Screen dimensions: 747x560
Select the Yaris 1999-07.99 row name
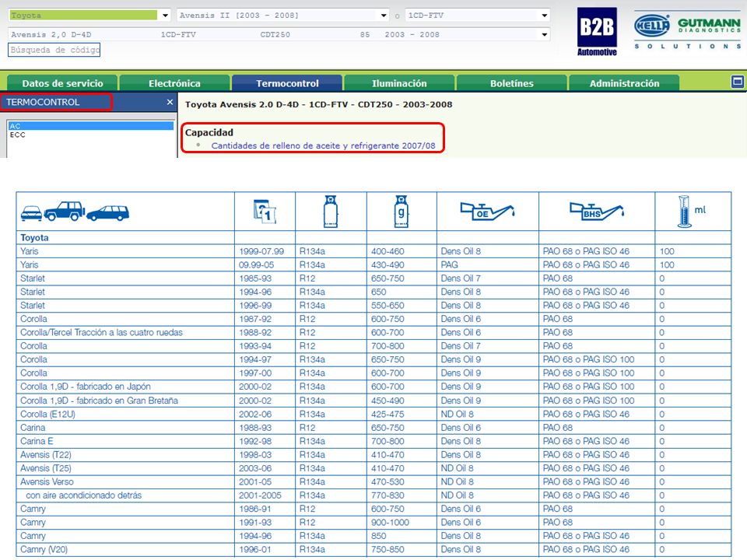click(x=29, y=251)
